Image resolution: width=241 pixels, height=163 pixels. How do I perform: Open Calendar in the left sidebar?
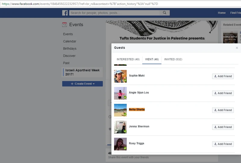(70, 41)
